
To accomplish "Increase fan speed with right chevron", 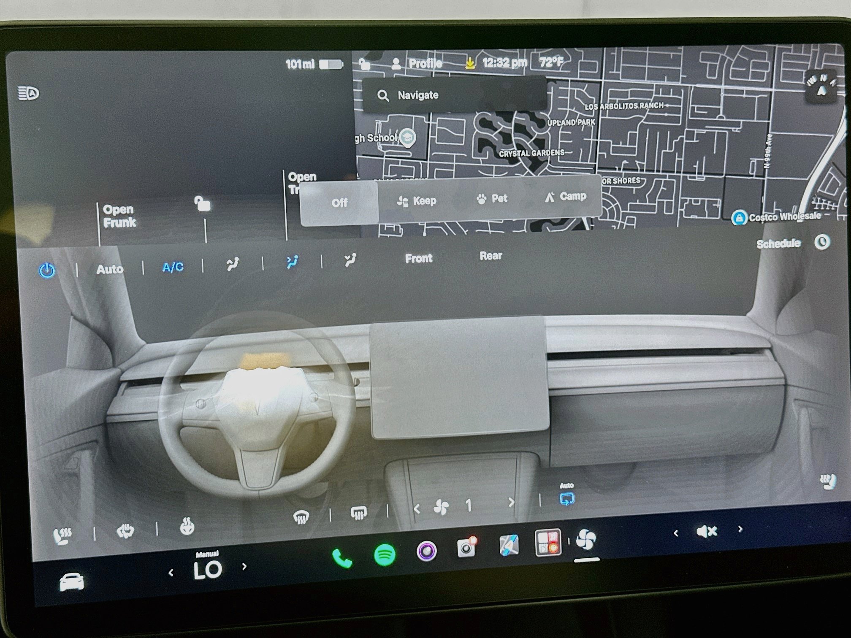I will (x=511, y=502).
